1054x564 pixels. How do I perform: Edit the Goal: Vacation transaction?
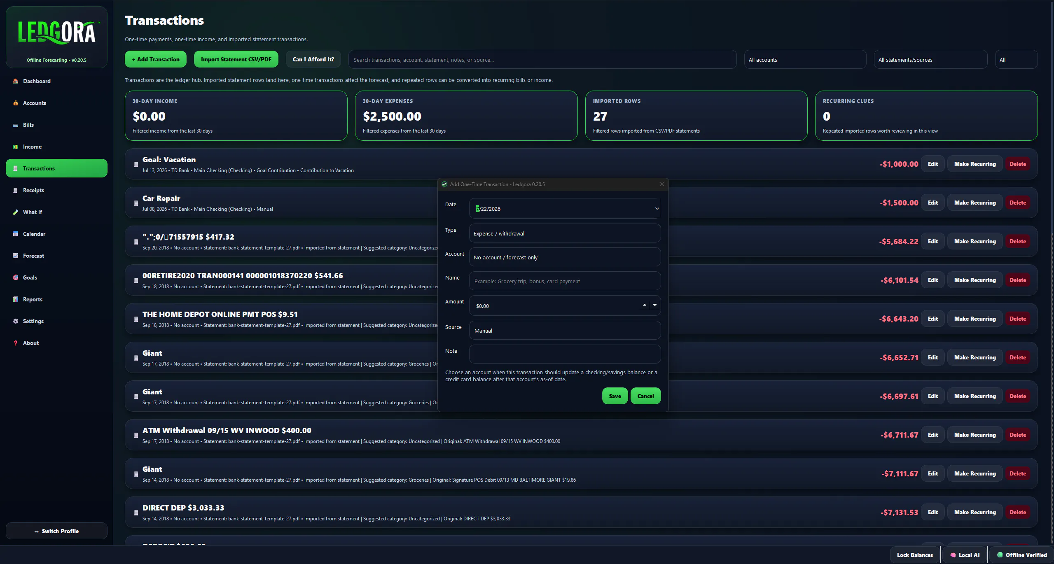[932, 164]
